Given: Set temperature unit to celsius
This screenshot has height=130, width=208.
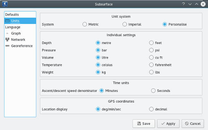Looking at the screenshot, I should coord(104,65).
